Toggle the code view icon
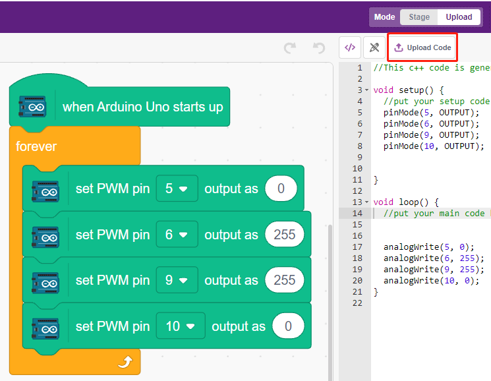 [350, 47]
